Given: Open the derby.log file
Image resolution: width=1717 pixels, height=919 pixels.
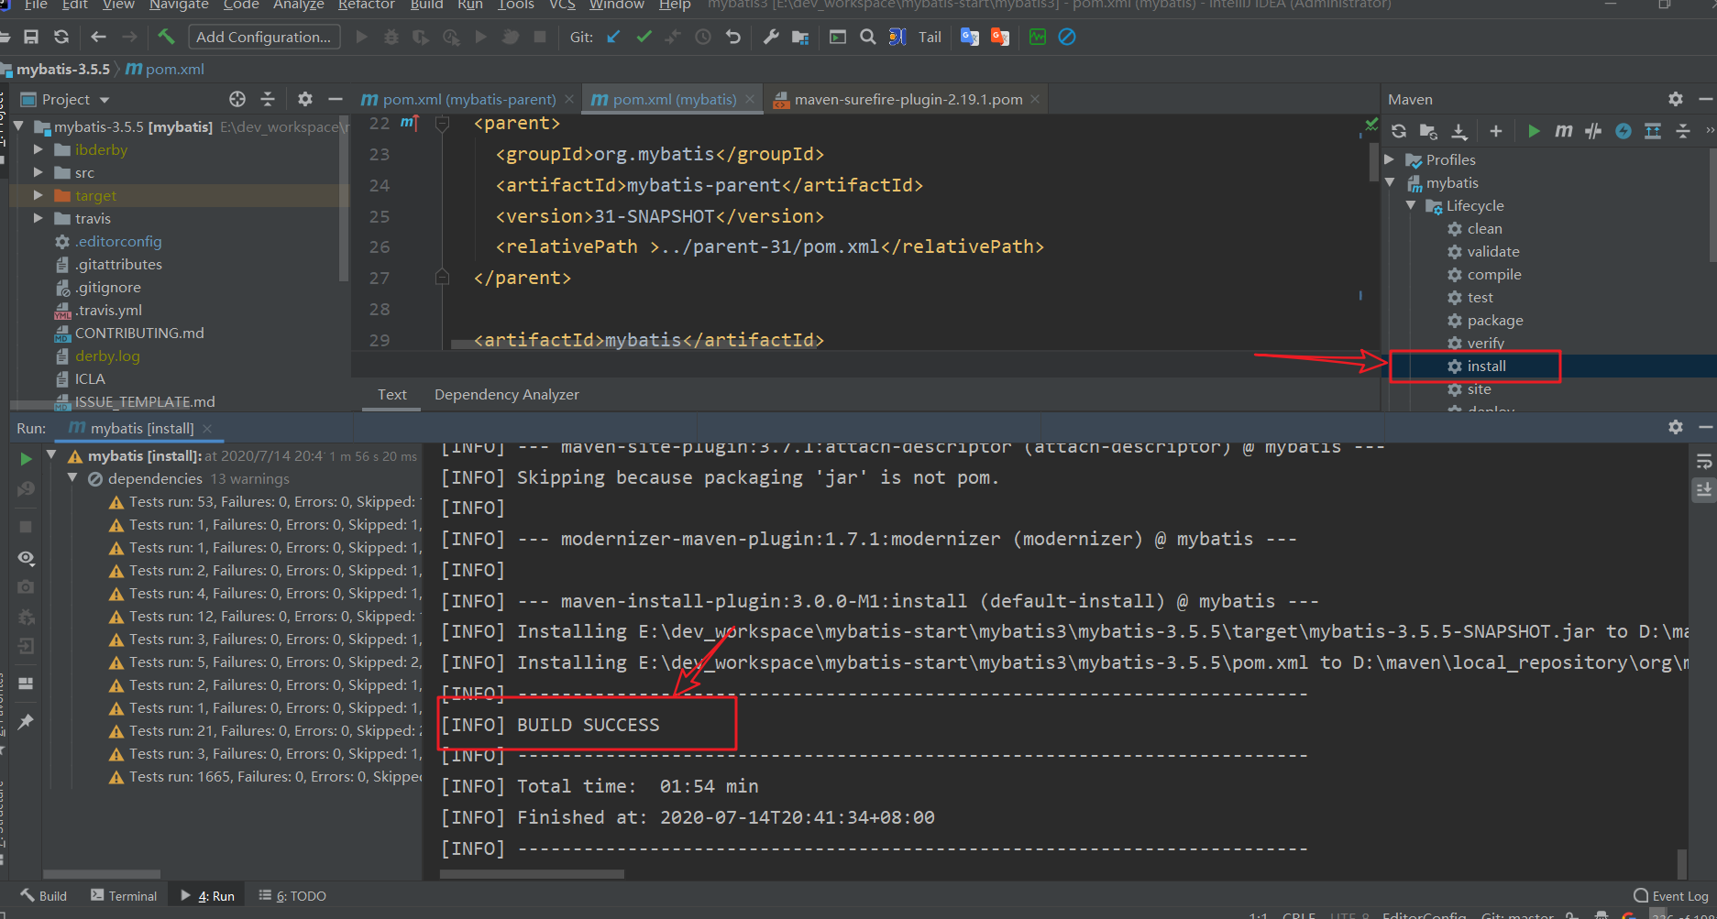Looking at the screenshot, I should pos(107,356).
